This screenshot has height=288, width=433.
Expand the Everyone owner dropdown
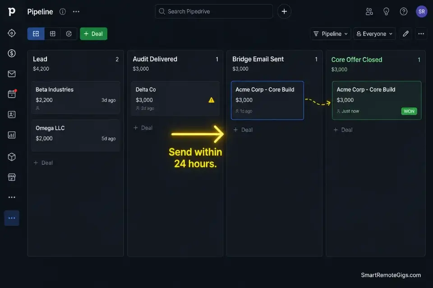click(374, 34)
